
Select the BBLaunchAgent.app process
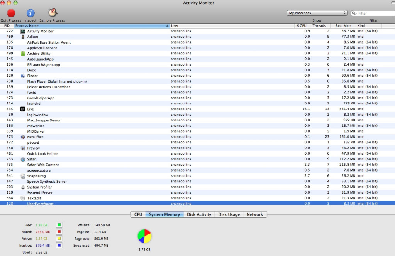(x=198, y=64)
